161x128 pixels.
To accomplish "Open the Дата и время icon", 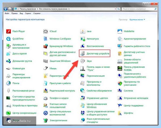I will pos(9,54).
